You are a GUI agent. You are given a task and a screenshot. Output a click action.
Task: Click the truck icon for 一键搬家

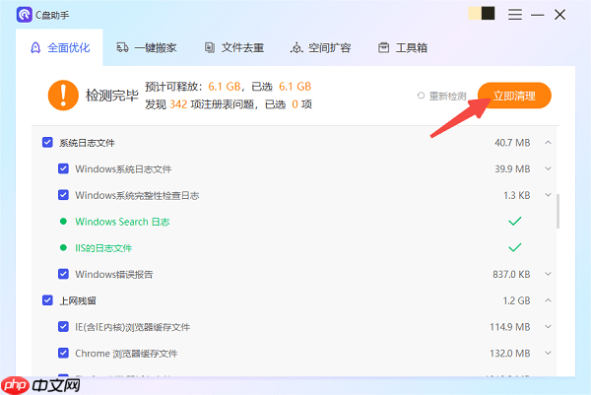pyautogui.click(x=122, y=47)
